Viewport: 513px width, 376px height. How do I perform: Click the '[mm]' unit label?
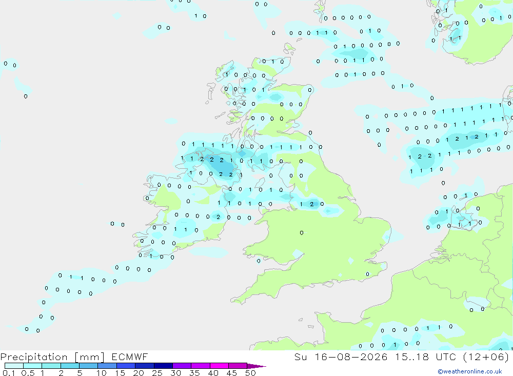pyautogui.click(x=90, y=357)
